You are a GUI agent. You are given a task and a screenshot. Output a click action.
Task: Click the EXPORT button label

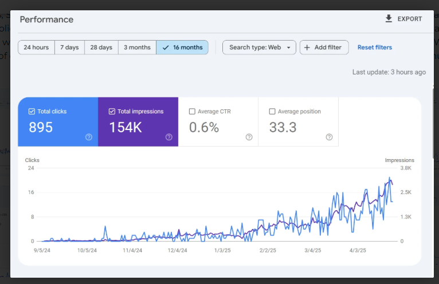tap(410, 19)
